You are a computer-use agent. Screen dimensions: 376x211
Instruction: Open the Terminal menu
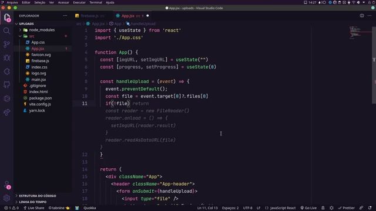96,2
